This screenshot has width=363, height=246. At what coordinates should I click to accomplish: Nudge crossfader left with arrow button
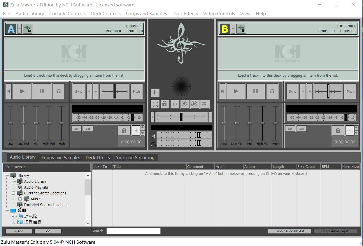coord(152,117)
